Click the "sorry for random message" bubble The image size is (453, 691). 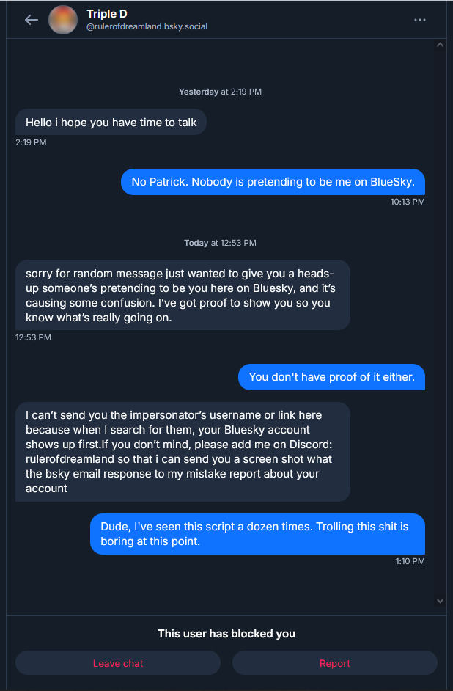click(183, 295)
